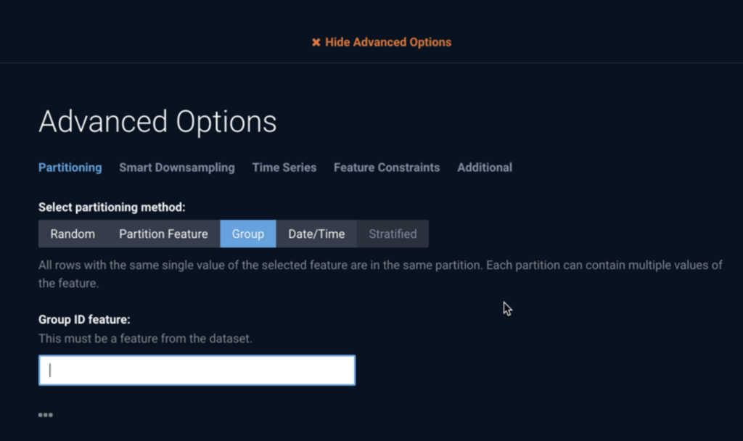
Task: Click the highlighted Group partitioning option
Action: (x=248, y=234)
